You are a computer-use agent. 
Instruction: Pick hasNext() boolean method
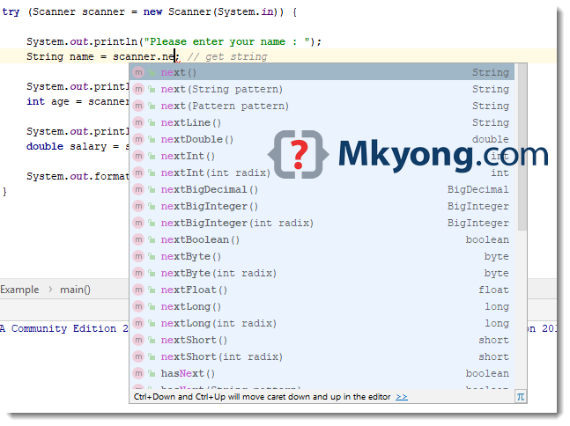tap(322, 373)
